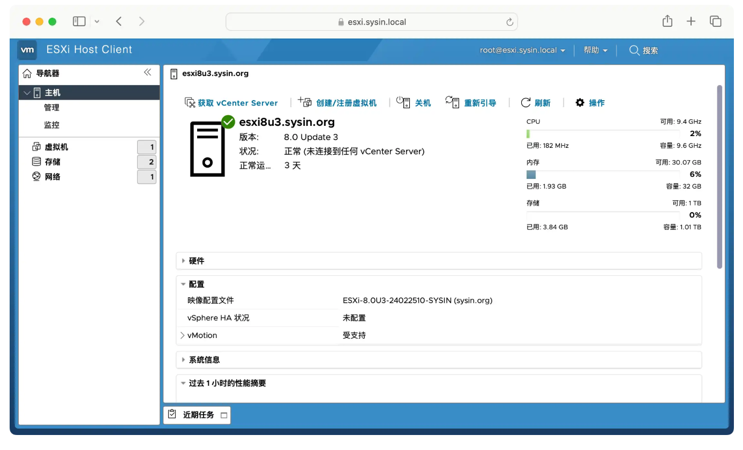Click the 关机 button text

tap(423, 103)
